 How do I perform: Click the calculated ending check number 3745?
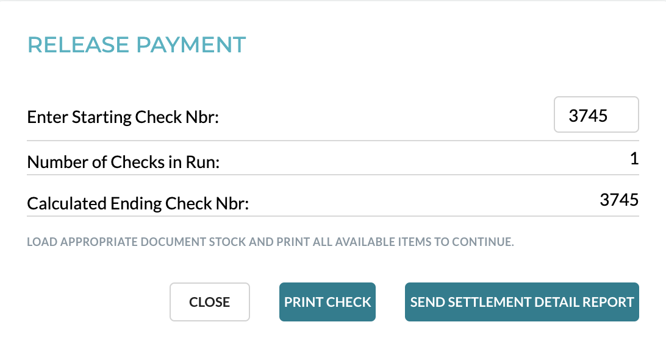point(619,200)
